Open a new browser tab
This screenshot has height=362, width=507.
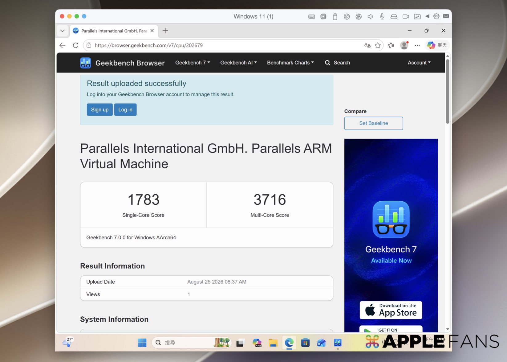point(165,31)
